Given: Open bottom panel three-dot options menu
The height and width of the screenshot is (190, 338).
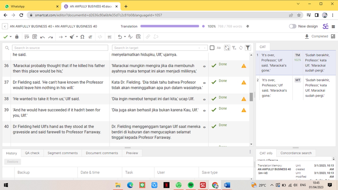Looking at the screenshot, I should pyautogui.click(x=250, y=152).
